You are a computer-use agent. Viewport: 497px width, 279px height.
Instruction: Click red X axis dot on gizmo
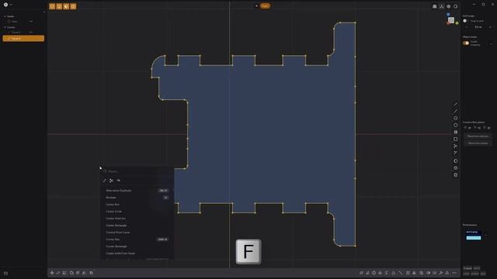click(448, 23)
